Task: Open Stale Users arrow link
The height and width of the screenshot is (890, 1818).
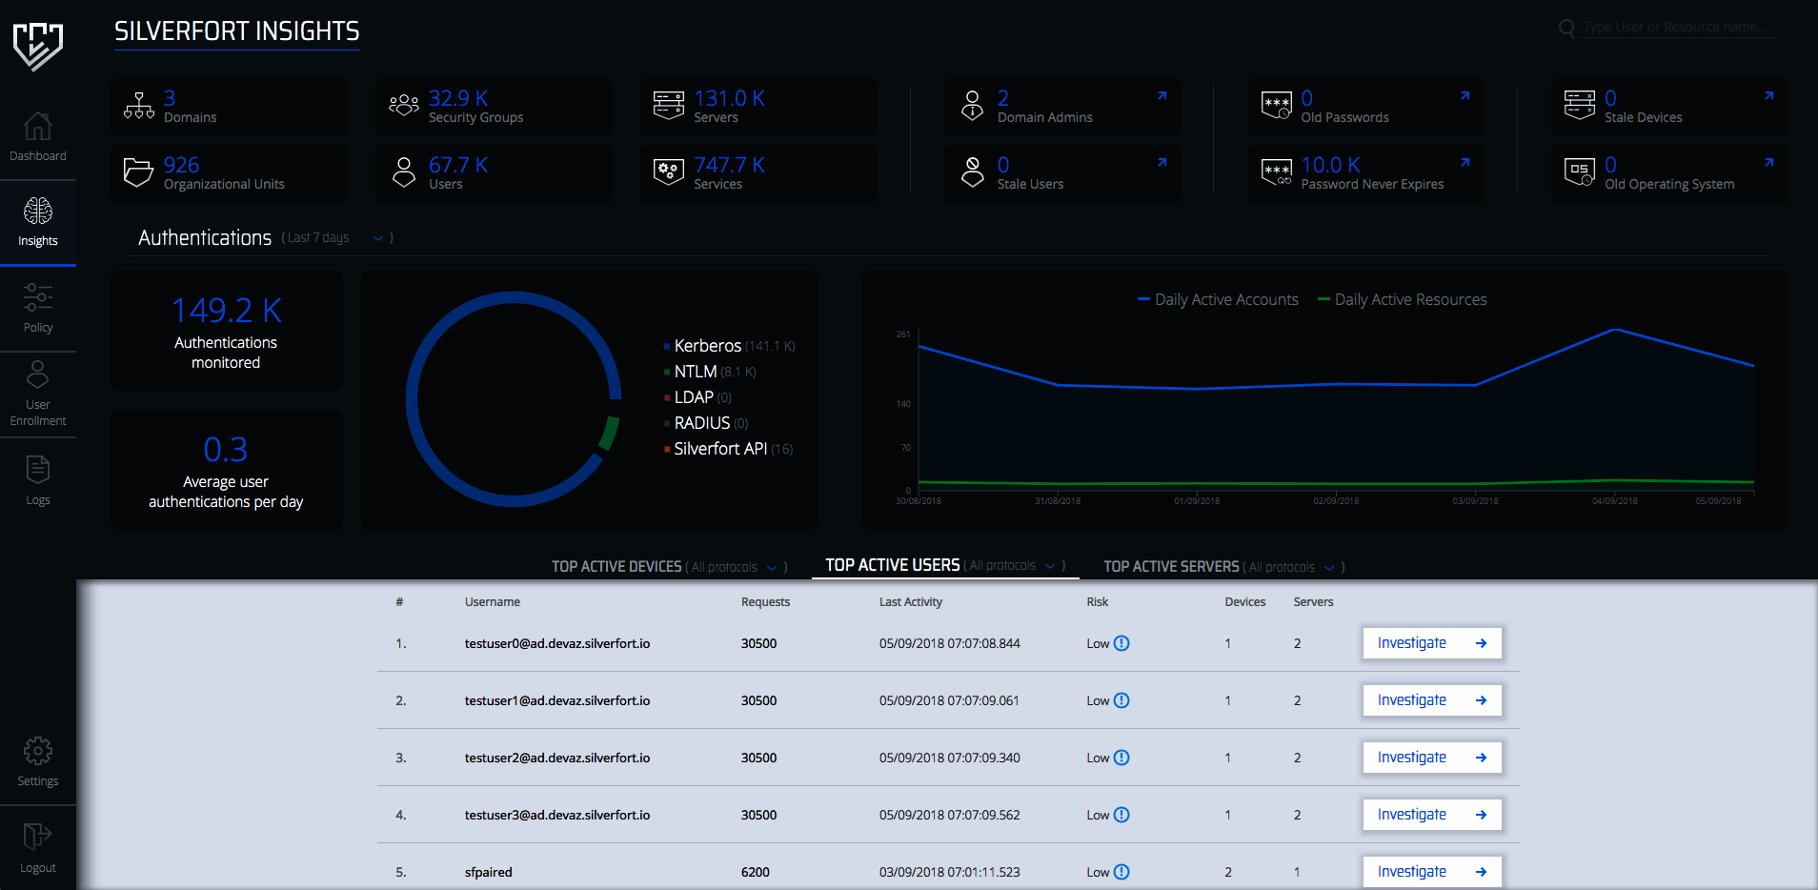Action: point(1161,163)
